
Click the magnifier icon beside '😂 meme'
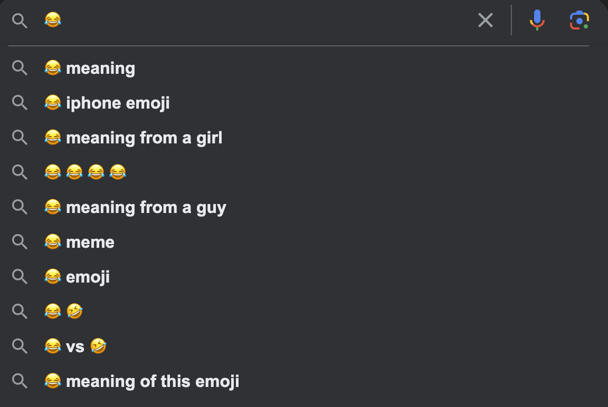[20, 242]
